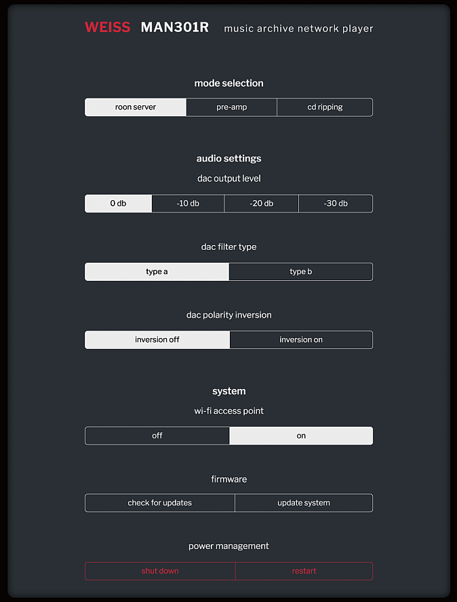Switch dac filter to type b
This screenshot has height=602, width=457.
point(300,271)
